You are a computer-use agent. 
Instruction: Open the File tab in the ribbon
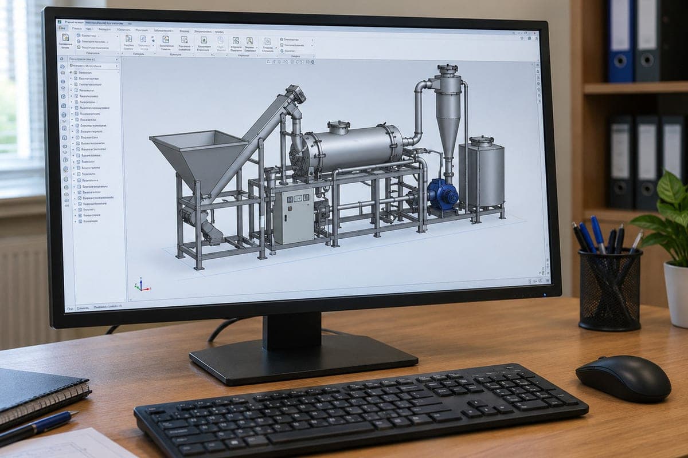[x=62, y=28]
